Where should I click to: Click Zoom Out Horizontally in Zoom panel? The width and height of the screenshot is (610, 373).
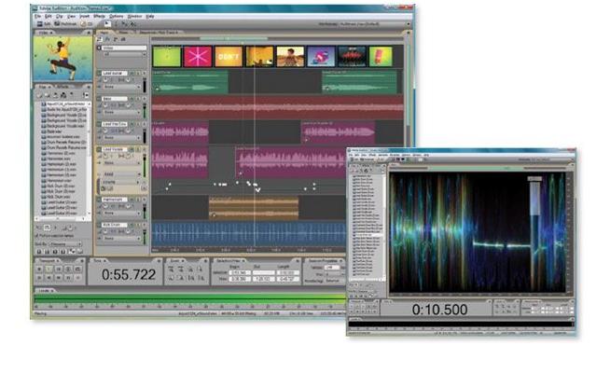coord(181,269)
